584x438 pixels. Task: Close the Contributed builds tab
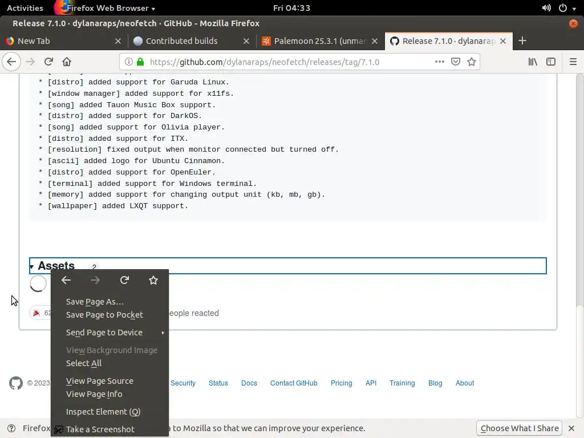pos(246,41)
